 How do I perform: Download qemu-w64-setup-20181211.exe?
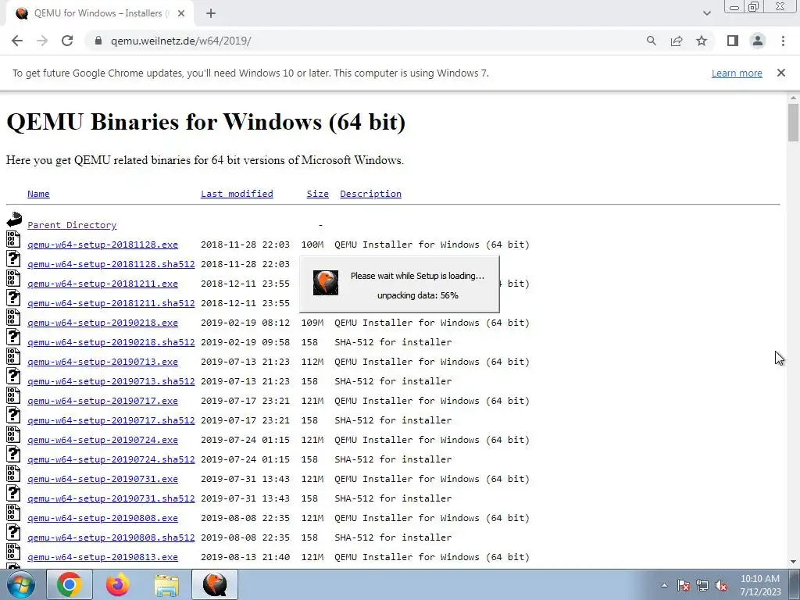(x=102, y=284)
